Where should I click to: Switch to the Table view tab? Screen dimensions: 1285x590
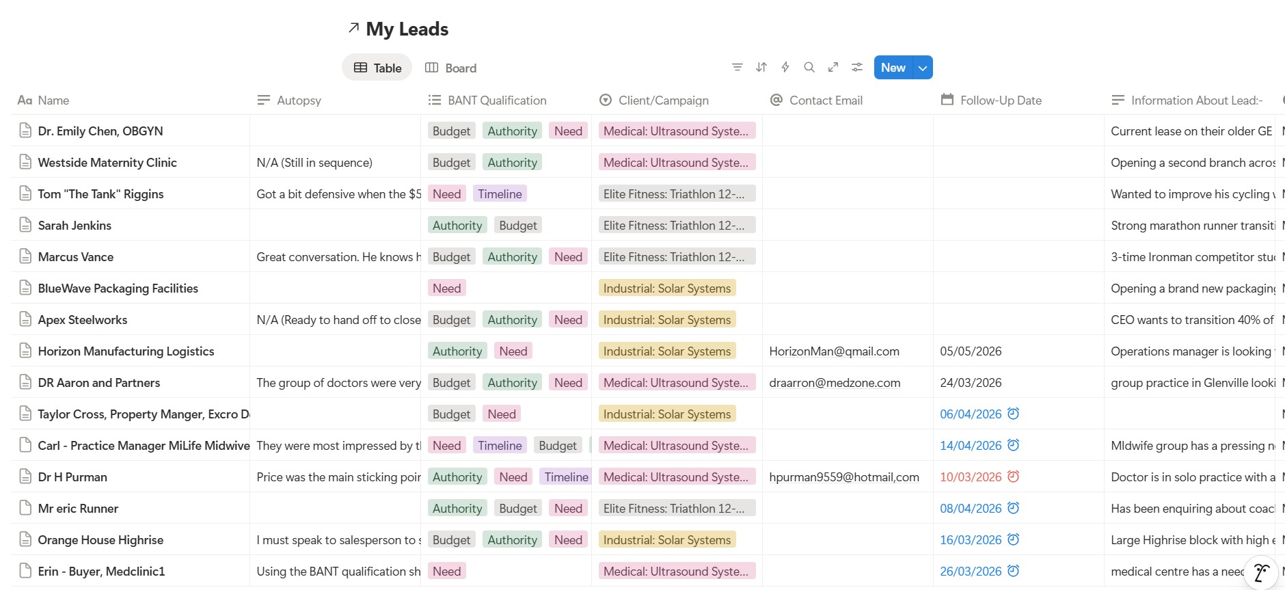(377, 68)
